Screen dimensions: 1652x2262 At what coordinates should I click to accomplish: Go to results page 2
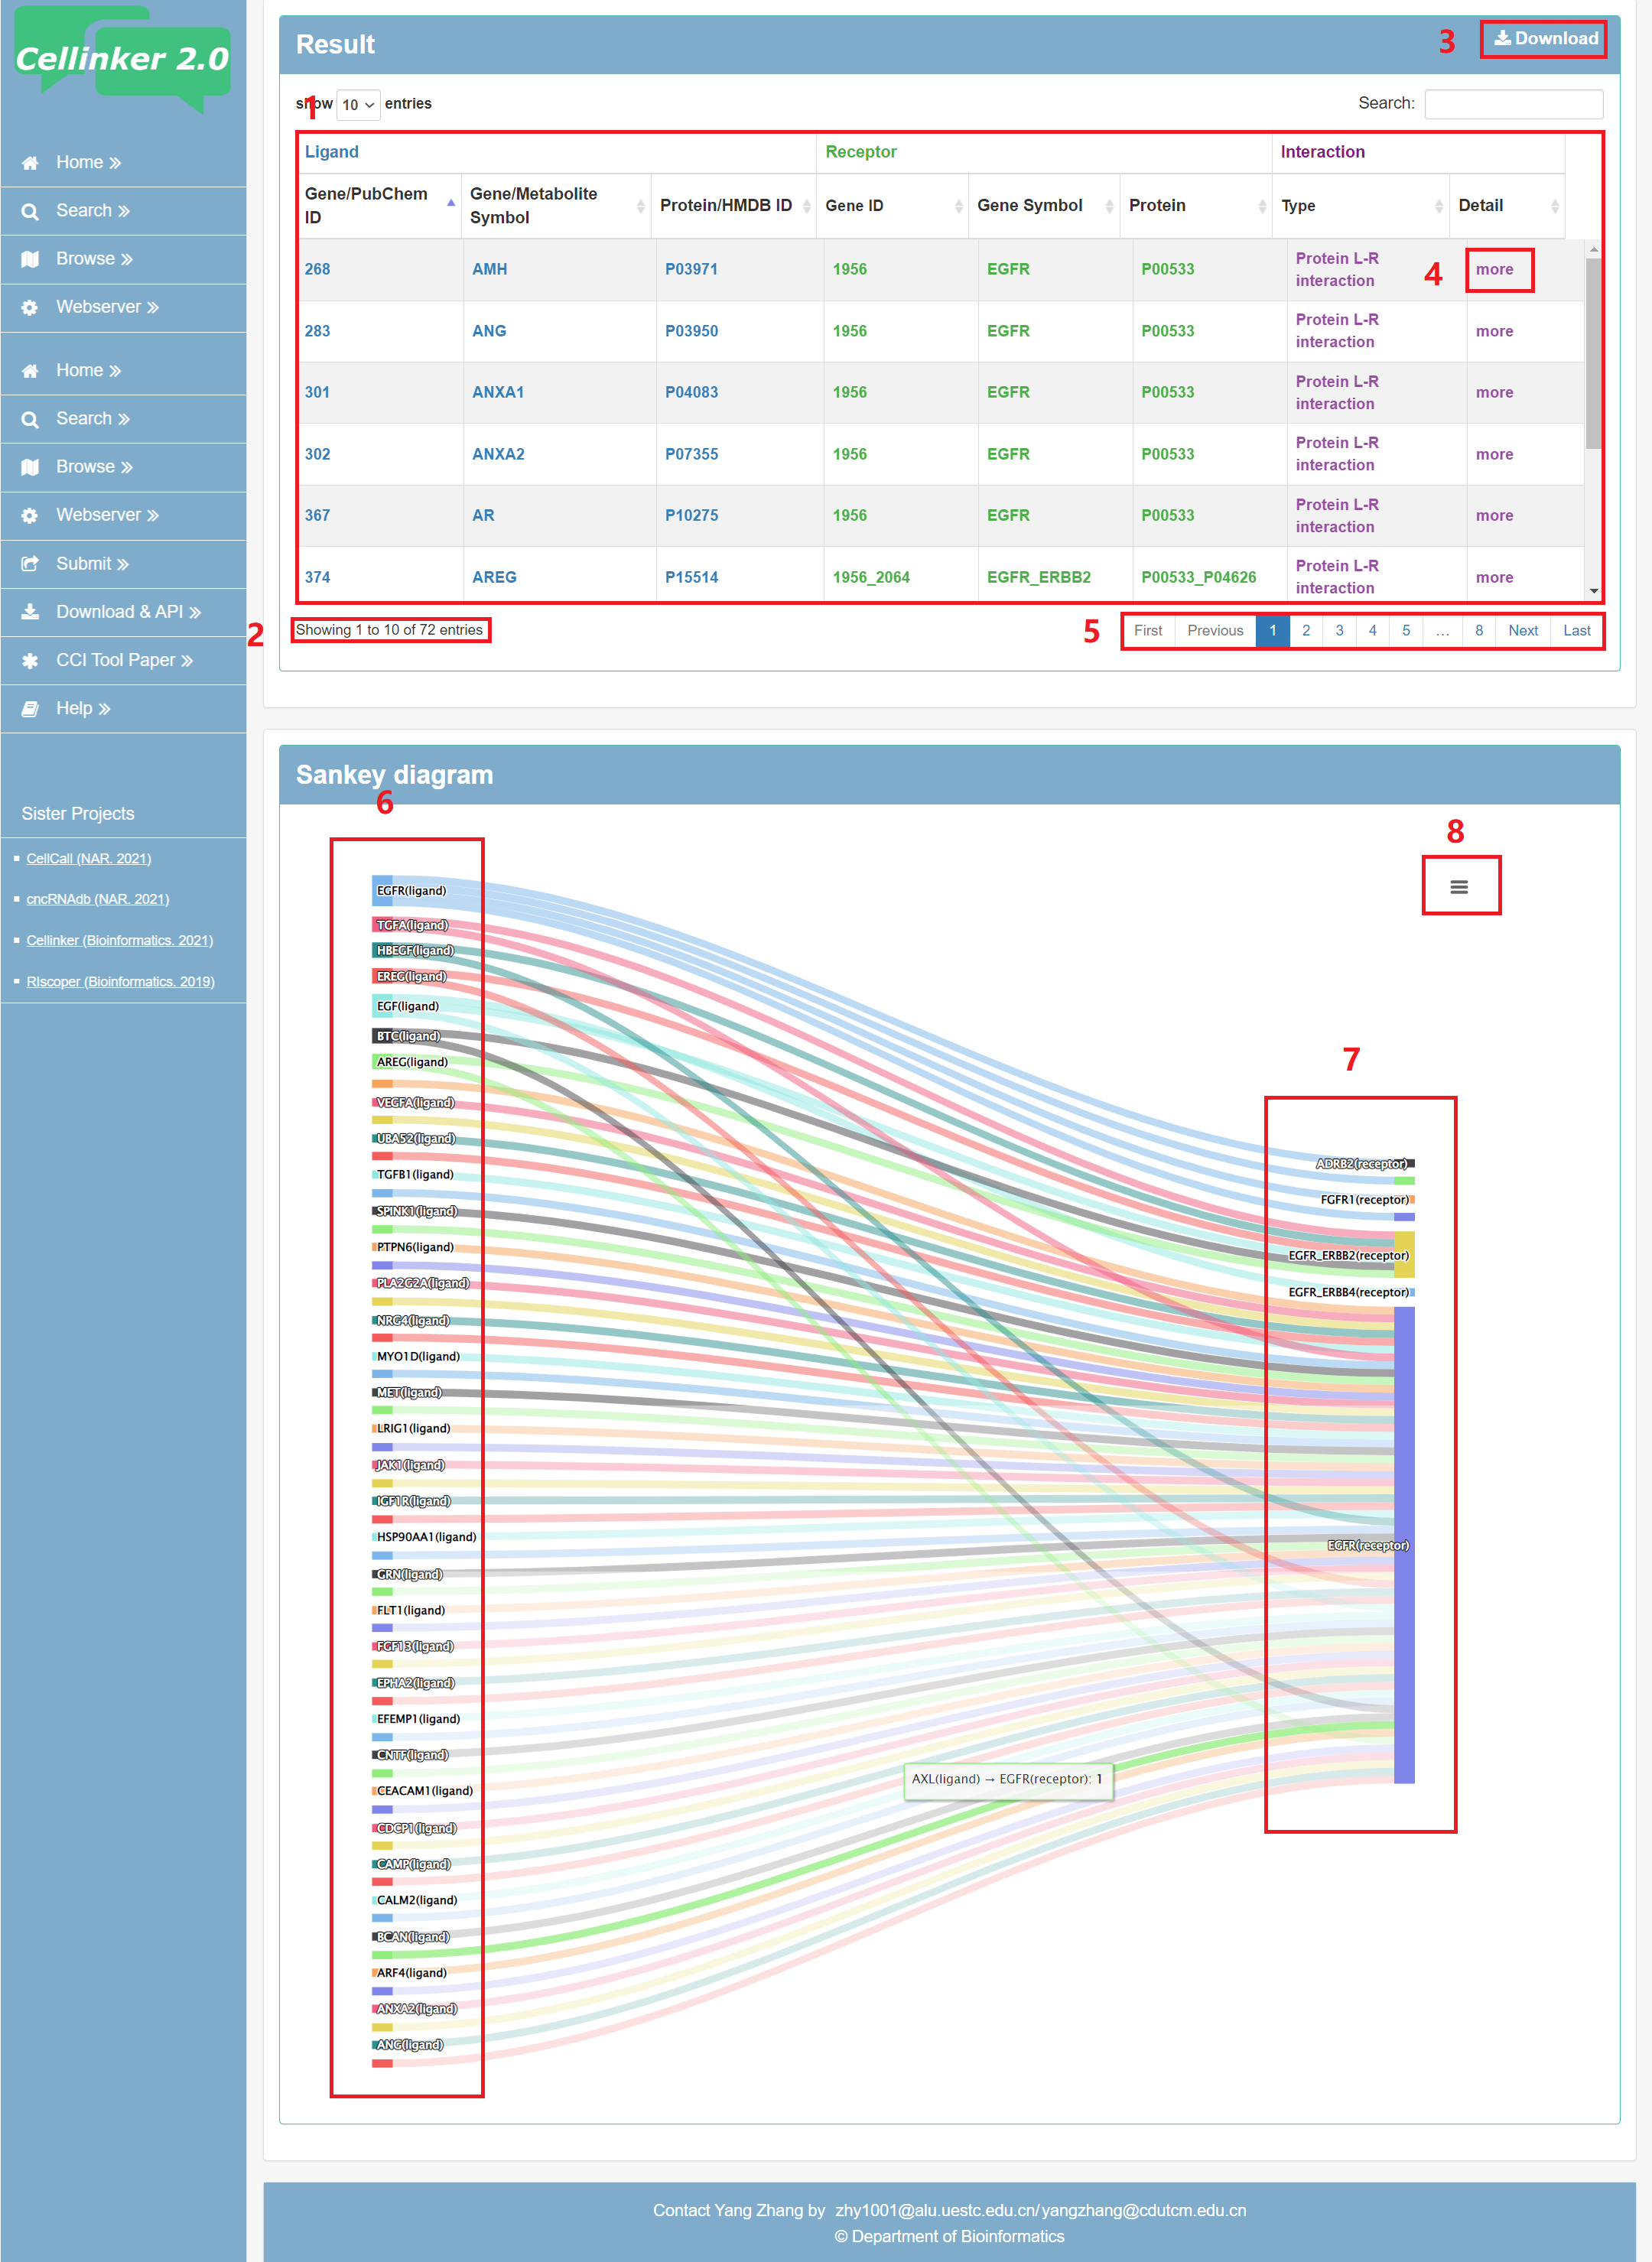click(1306, 631)
